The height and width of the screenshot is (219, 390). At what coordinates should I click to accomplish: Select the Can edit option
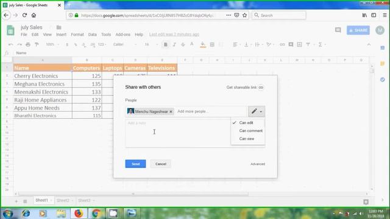point(248,123)
